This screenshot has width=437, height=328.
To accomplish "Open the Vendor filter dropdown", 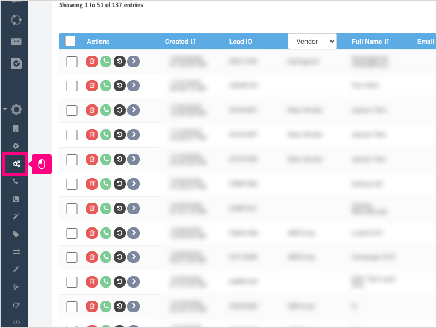I will click(312, 42).
